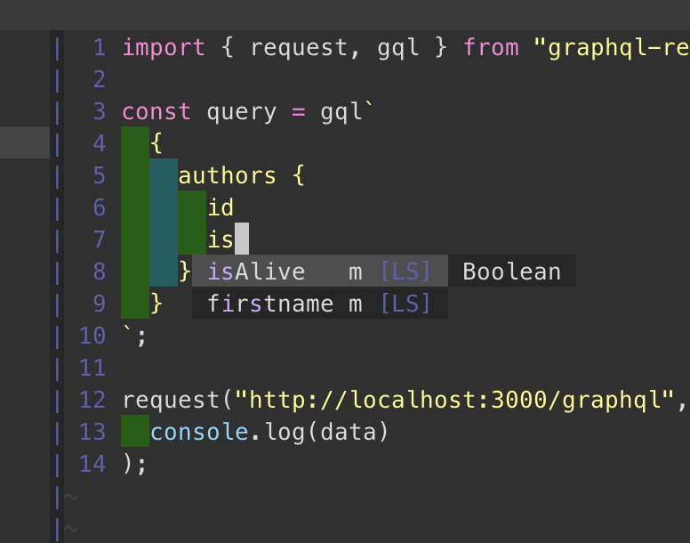Click the import keyword on line 1
Image resolution: width=690 pixels, height=543 pixels.
[164, 47]
